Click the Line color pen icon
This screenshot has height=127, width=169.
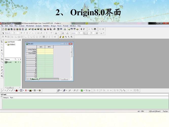[x=68, y=33]
